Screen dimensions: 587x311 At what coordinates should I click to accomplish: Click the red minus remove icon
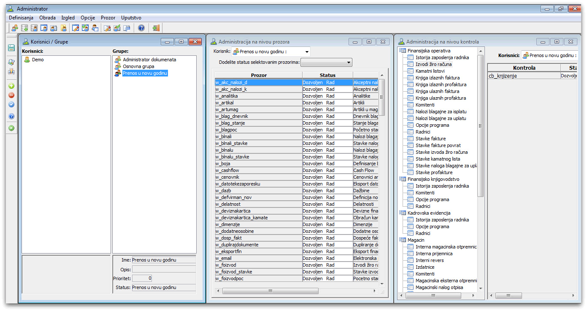pos(11,95)
